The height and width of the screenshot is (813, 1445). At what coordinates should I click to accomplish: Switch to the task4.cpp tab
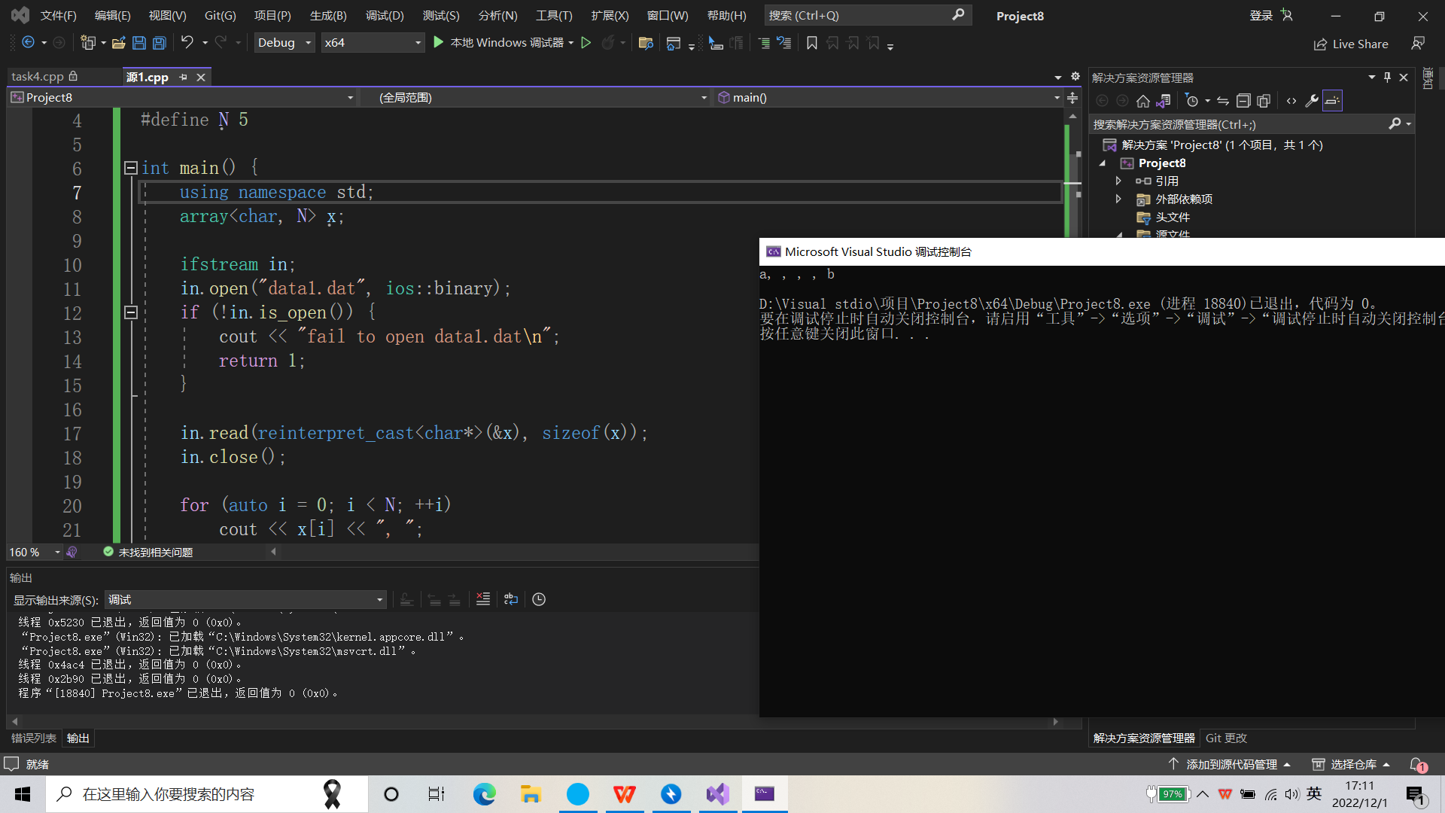(38, 77)
